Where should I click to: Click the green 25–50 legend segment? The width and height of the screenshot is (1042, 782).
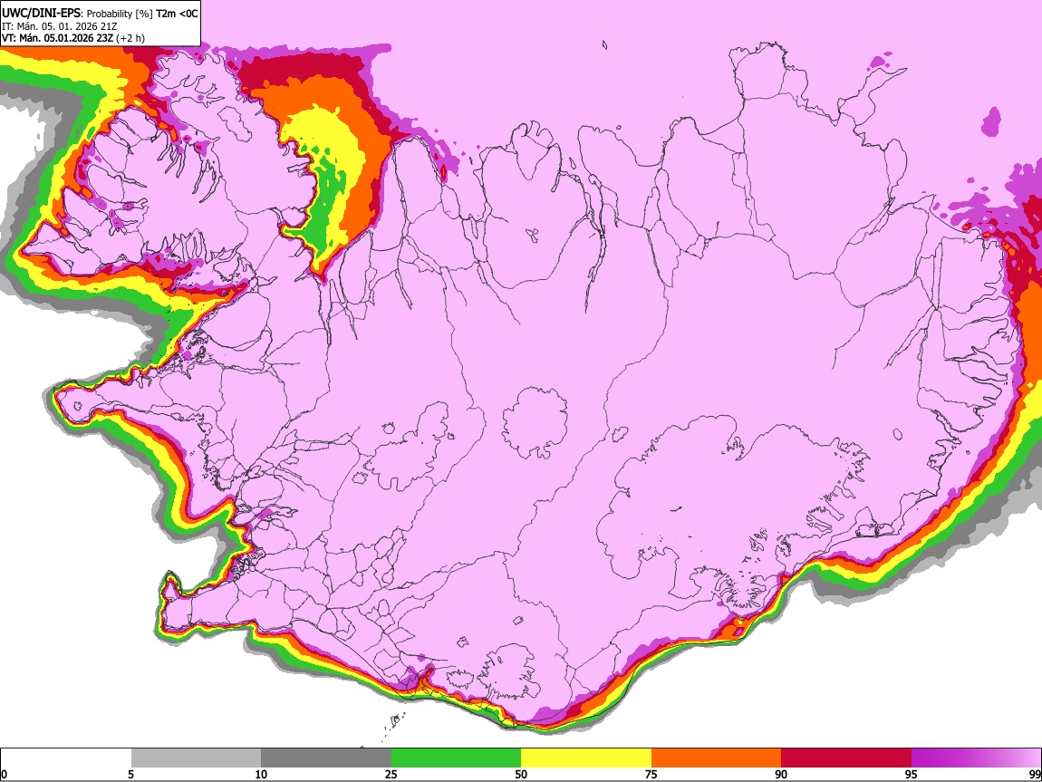click(456, 758)
